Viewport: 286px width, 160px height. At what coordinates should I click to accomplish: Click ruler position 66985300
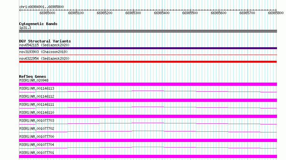[133, 13]
